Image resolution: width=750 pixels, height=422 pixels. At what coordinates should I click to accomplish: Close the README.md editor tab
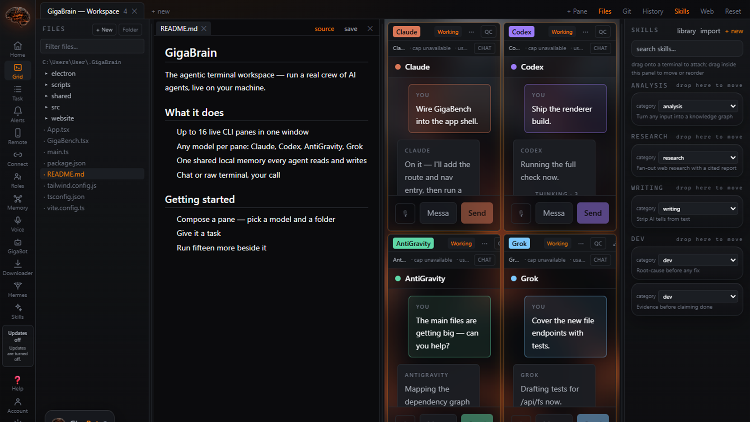pos(204,29)
